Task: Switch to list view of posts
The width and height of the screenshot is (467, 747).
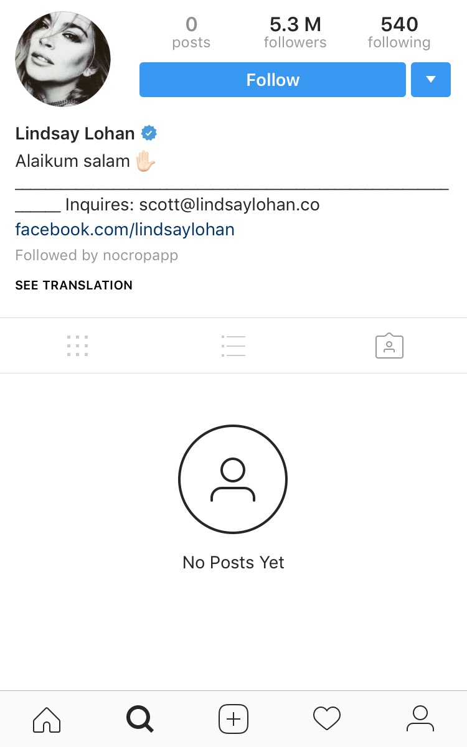Action: coord(233,345)
